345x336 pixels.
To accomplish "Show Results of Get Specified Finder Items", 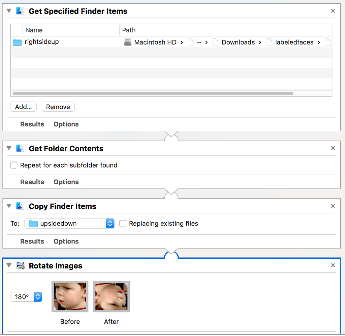I will click(x=32, y=124).
